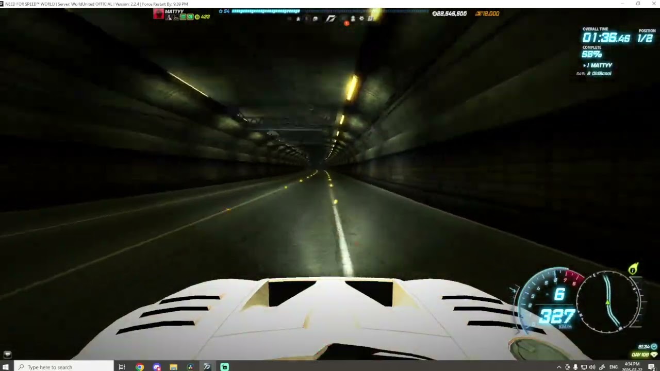Click the orange boost currency icon beside 12,000
This screenshot has width=660, height=371.
pos(478,14)
